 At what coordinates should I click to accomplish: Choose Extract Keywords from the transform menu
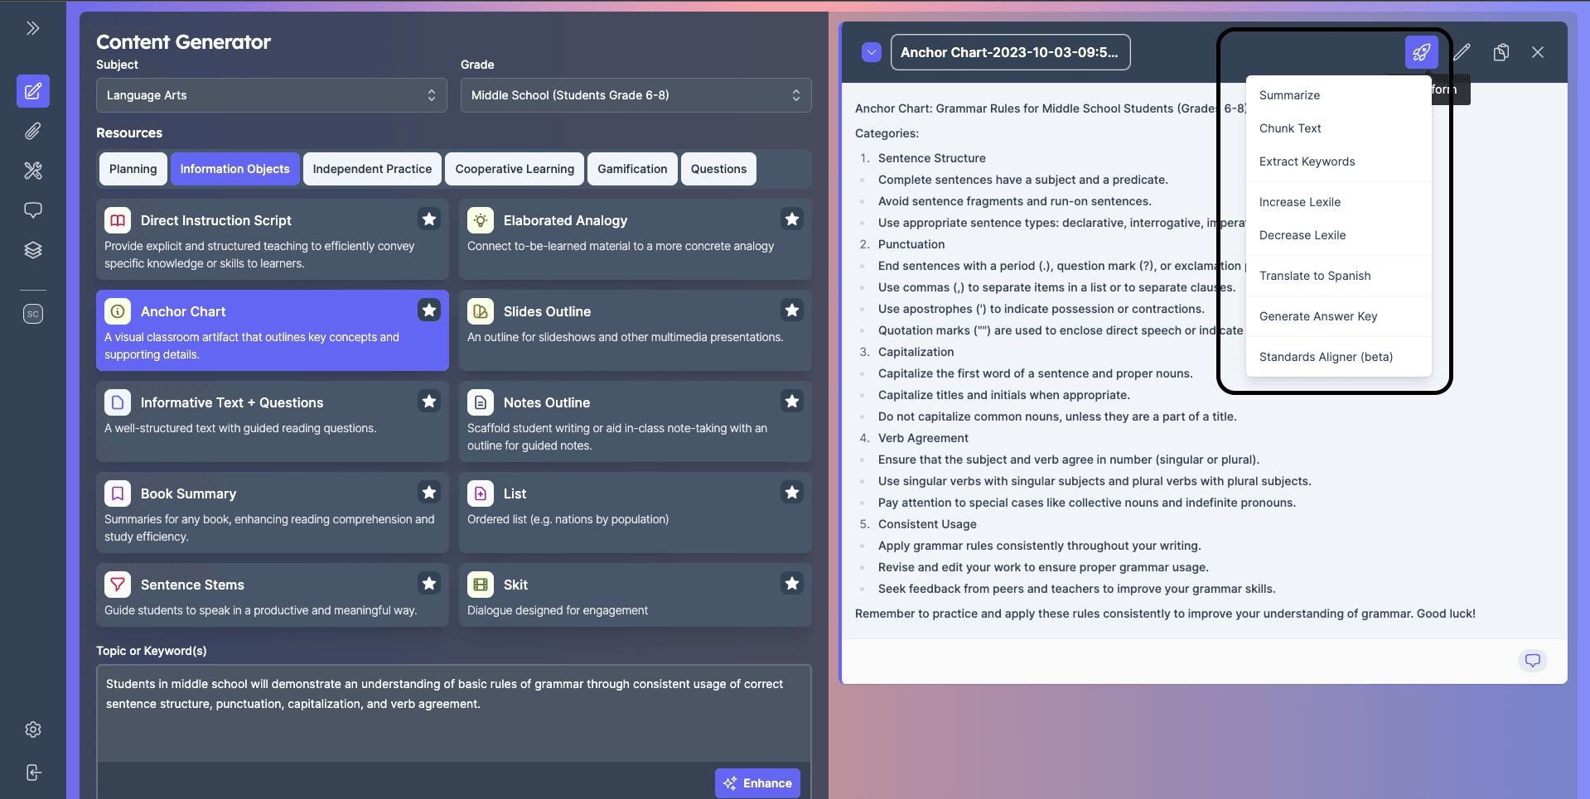pos(1338,161)
